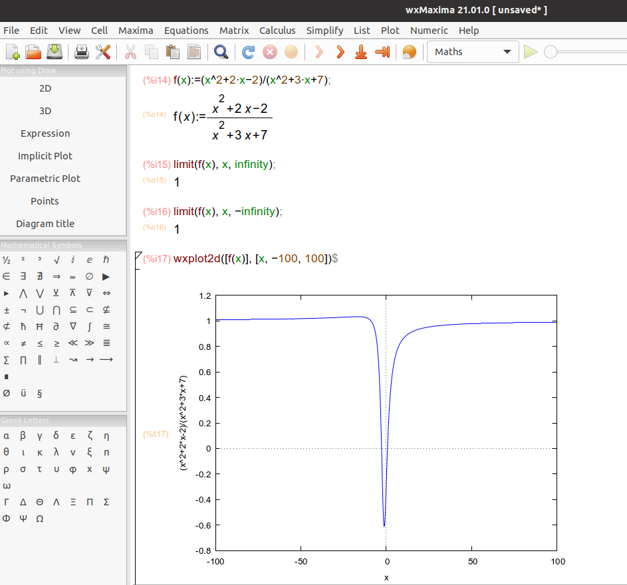The image size is (627, 585).
Task: Cut the selection with the scissors icon
Action: (130, 52)
